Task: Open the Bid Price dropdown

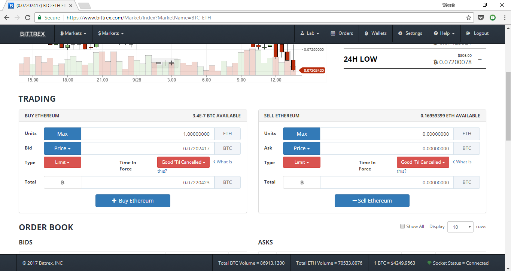Action: pyautogui.click(x=62, y=148)
